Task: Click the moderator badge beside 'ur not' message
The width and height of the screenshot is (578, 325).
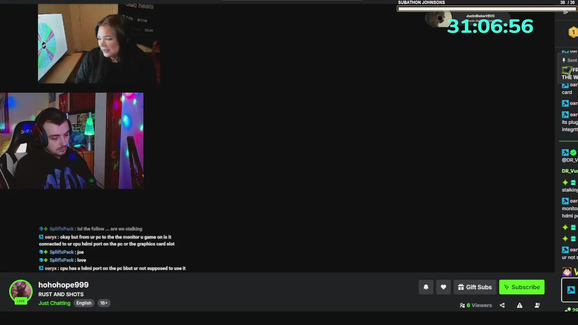Action: tap(565, 250)
